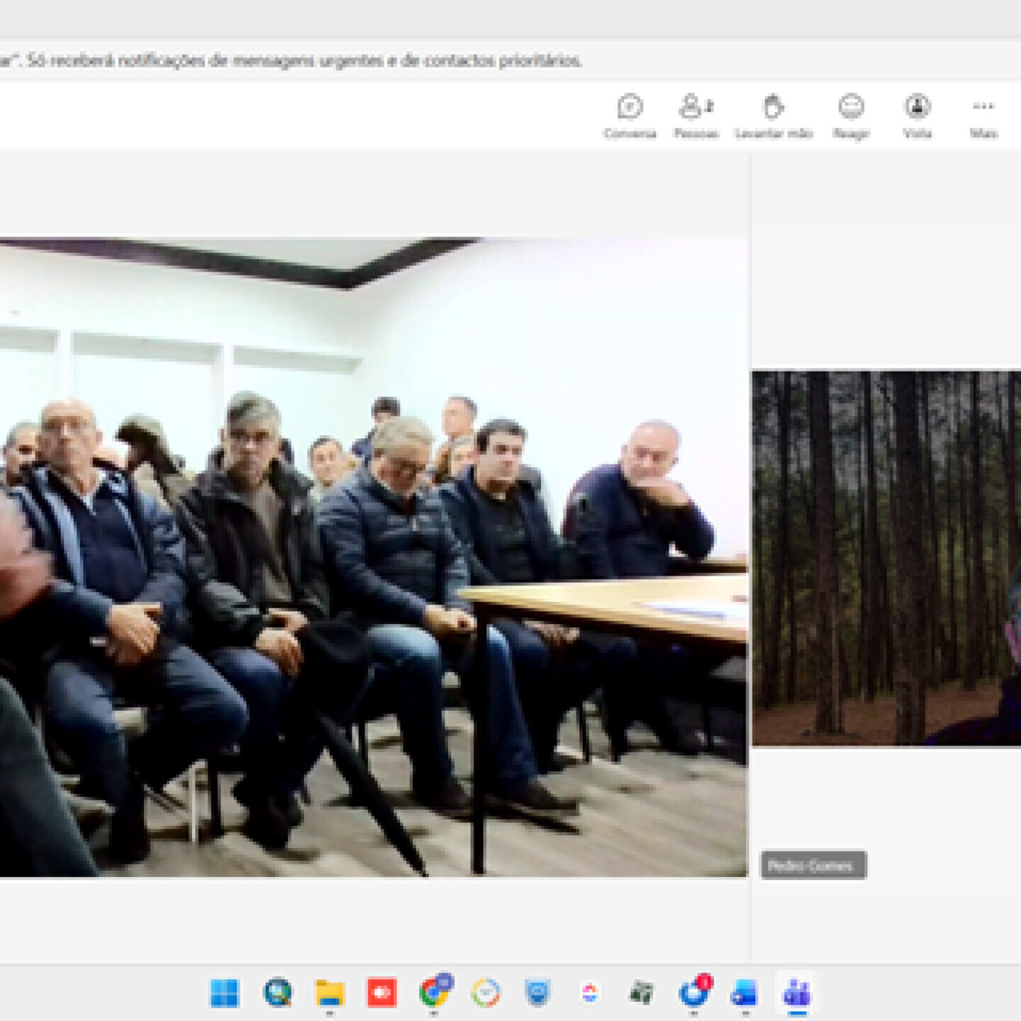Click the globe search icon in taskbar
This screenshot has width=1021, height=1021.
(x=277, y=993)
